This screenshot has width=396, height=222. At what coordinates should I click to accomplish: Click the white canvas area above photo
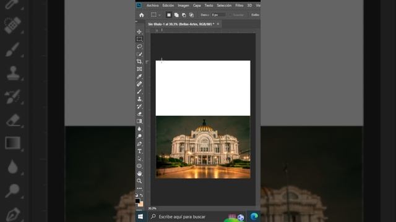[x=203, y=88]
